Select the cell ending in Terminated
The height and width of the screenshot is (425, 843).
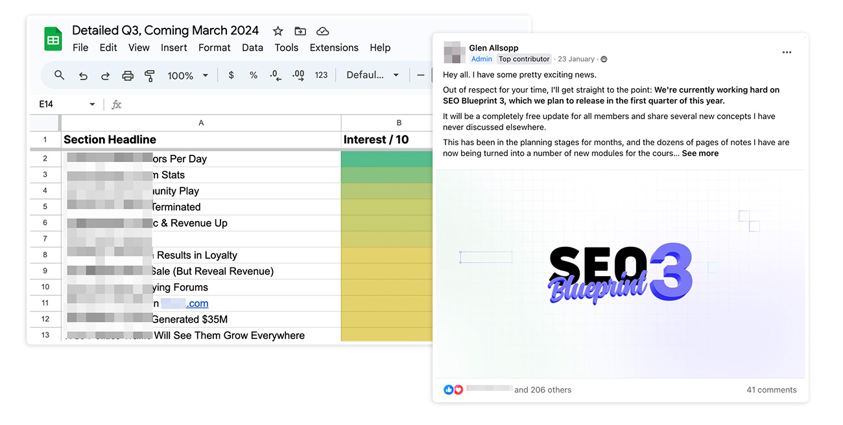tap(201, 207)
